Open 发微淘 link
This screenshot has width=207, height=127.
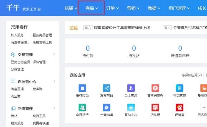pyautogui.click(x=38, y=89)
